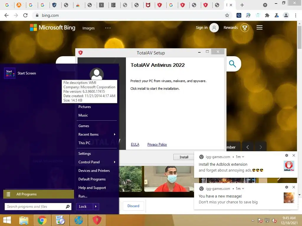Image resolution: width=302 pixels, height=226 pixels.
Task: View site information via the padlock icon
Action: tap(37, 15)
